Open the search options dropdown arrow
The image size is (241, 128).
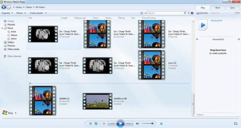click(188, 13)
